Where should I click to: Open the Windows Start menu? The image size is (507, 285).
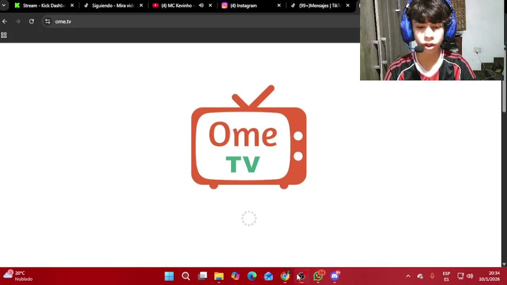[169, 276]
